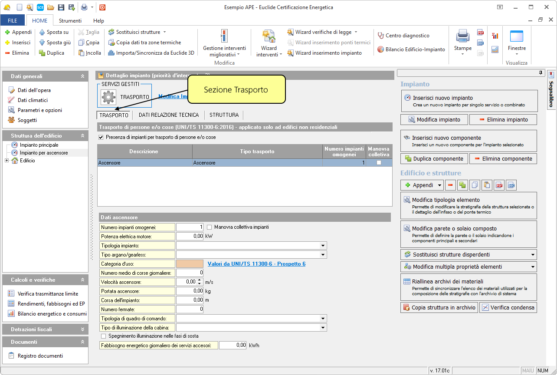Enable Manovra collettiva impianti checkbox
Screen dimensions: 557x375
pos(210,227)
